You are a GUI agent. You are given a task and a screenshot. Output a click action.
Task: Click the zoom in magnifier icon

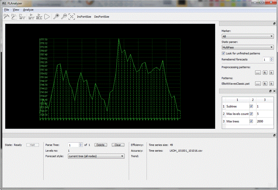[56, 17]
